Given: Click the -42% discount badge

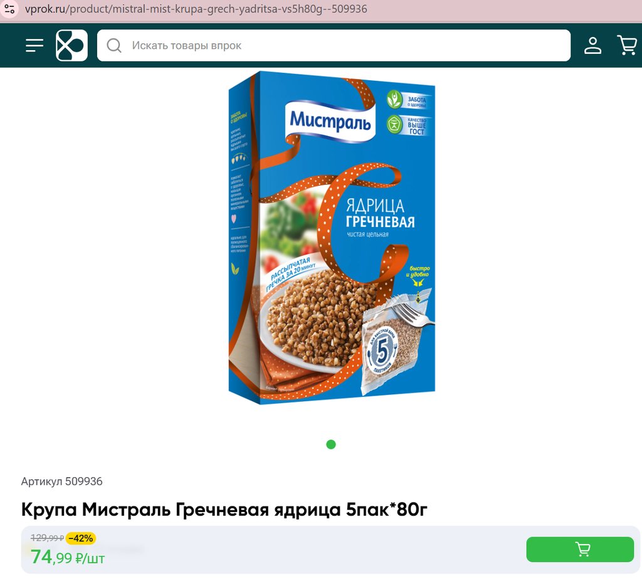Looking at the screenshot, I should pyautogui.click(x=80, y=539).
